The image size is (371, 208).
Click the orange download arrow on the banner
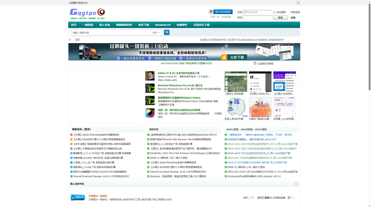(224, 57)
